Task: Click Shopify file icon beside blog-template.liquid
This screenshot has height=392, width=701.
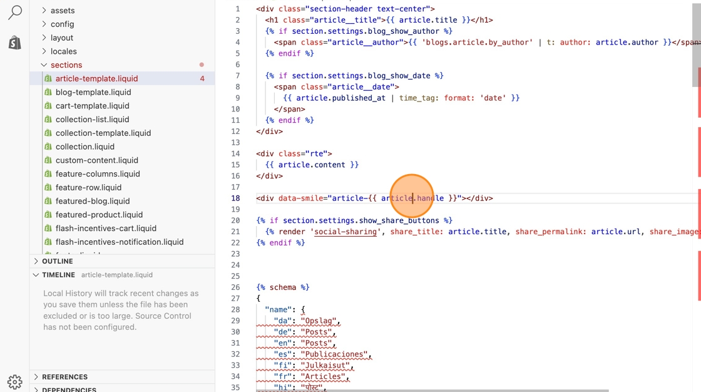Action: pos(48,92)
